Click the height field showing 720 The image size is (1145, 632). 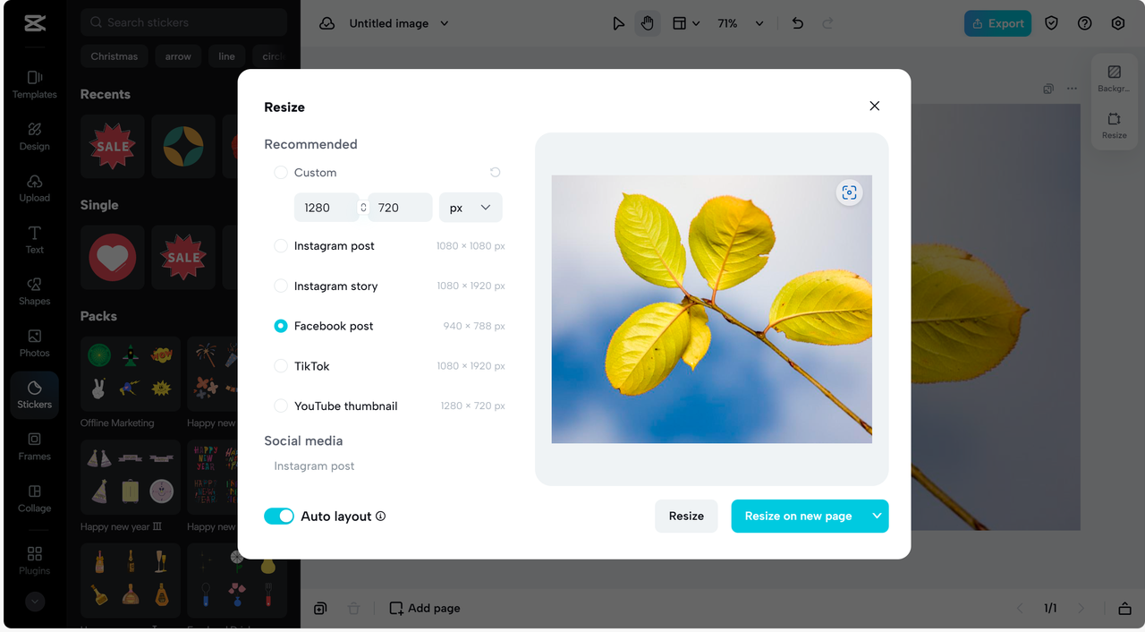pyautogui.click(x=400, y=208)
